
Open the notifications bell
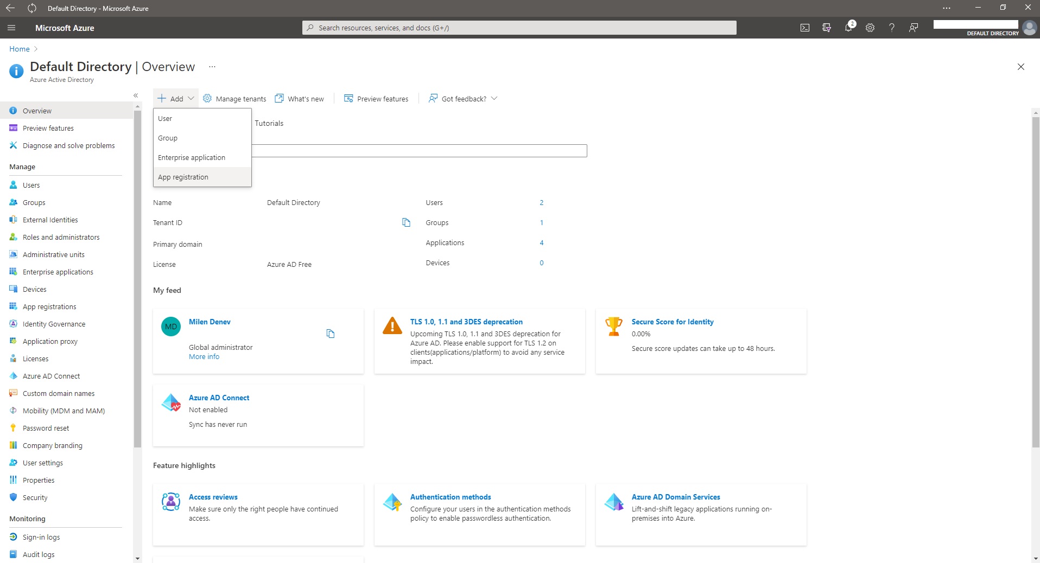tap(849, 28)
